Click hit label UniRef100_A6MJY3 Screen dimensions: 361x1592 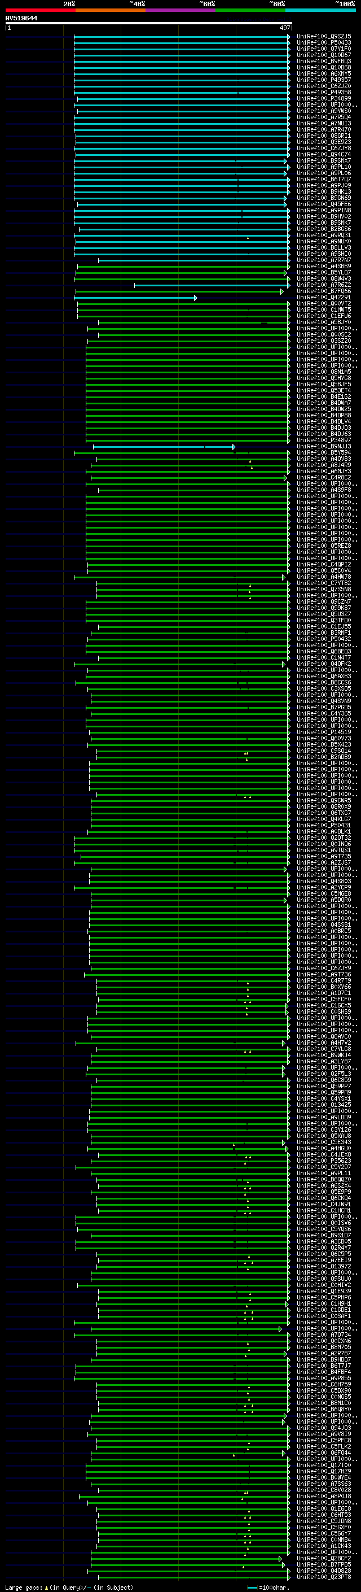pos(324,472)
